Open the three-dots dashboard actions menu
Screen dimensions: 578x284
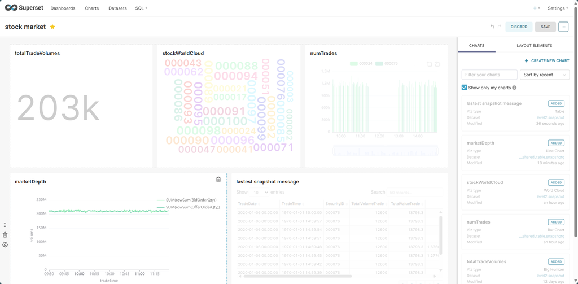click(563, 27)
